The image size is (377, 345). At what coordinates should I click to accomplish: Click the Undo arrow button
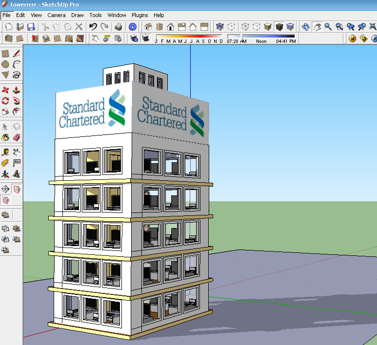click(x=93, y=27)
